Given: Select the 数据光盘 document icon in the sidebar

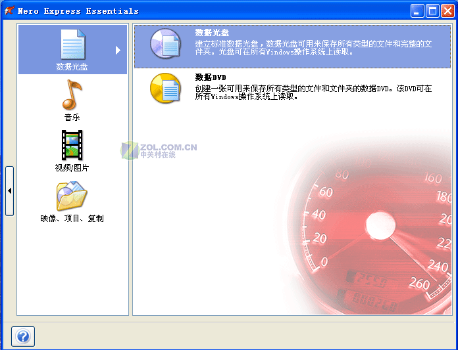Looking at the screenshot, I should (73, 44).
